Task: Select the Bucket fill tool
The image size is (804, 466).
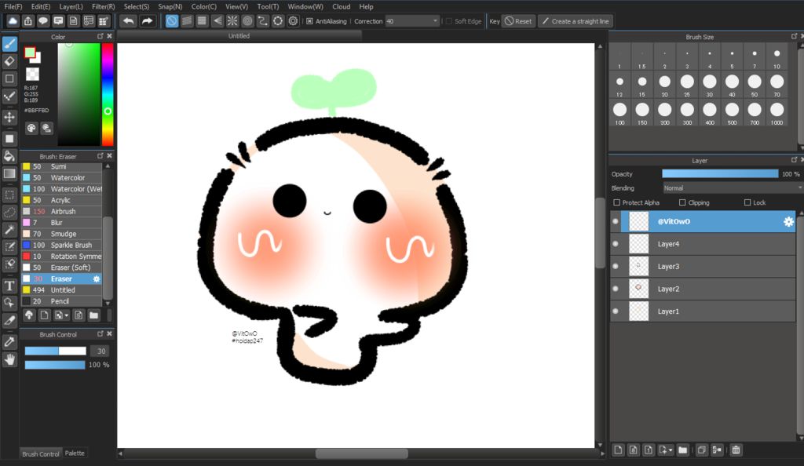Action: coord(9,156)
